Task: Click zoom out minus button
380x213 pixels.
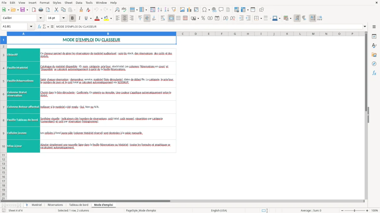Action: tap(342, 210)
